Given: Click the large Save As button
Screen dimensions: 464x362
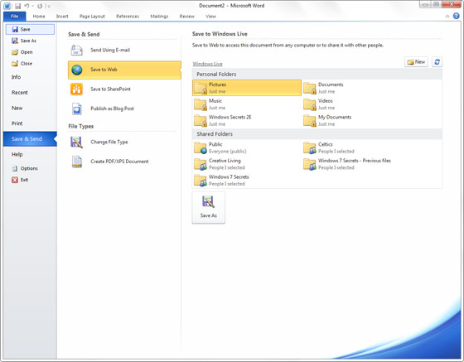Looking at the screenshot, I should coord(209,207).
